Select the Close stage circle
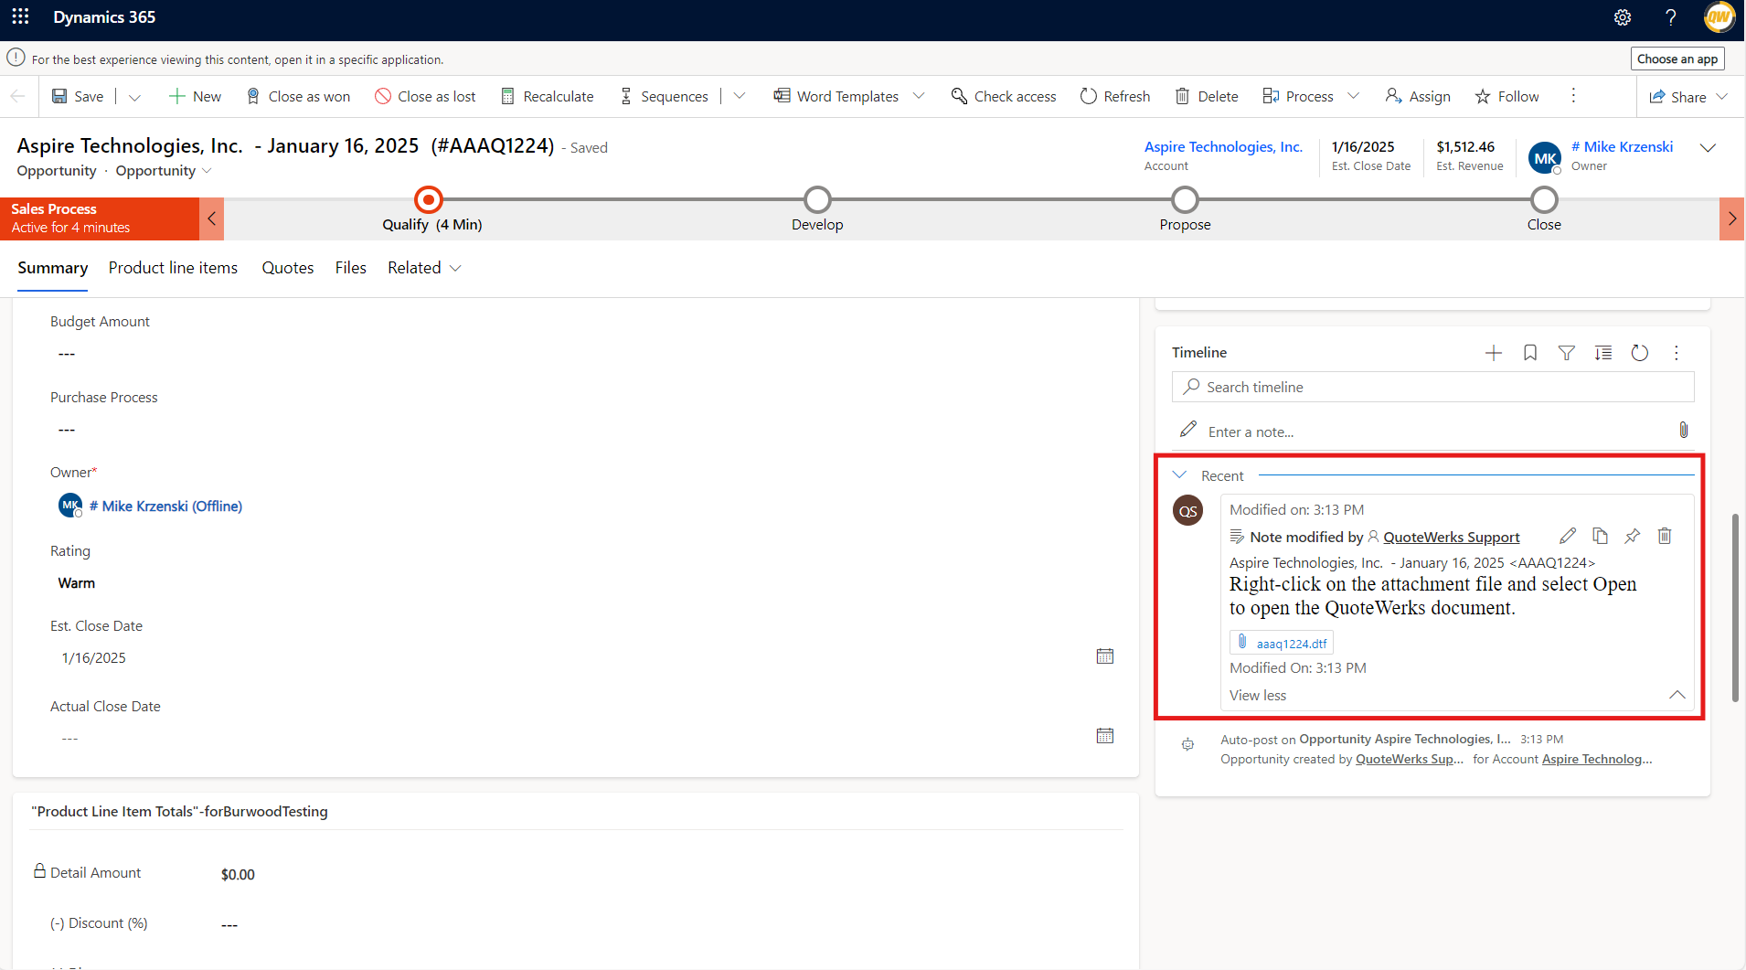The height and width of the screenshot is (970, 1746). point(1544,199)
